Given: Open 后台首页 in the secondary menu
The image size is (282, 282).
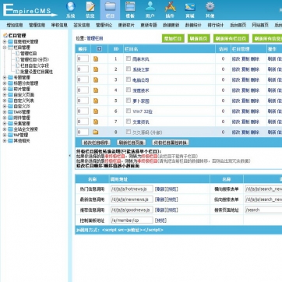Looking at the screenshot, I should click(x=238, y=25).
